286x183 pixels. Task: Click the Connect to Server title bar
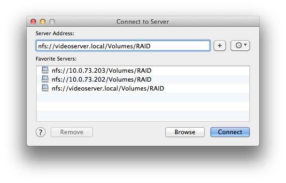143,22
